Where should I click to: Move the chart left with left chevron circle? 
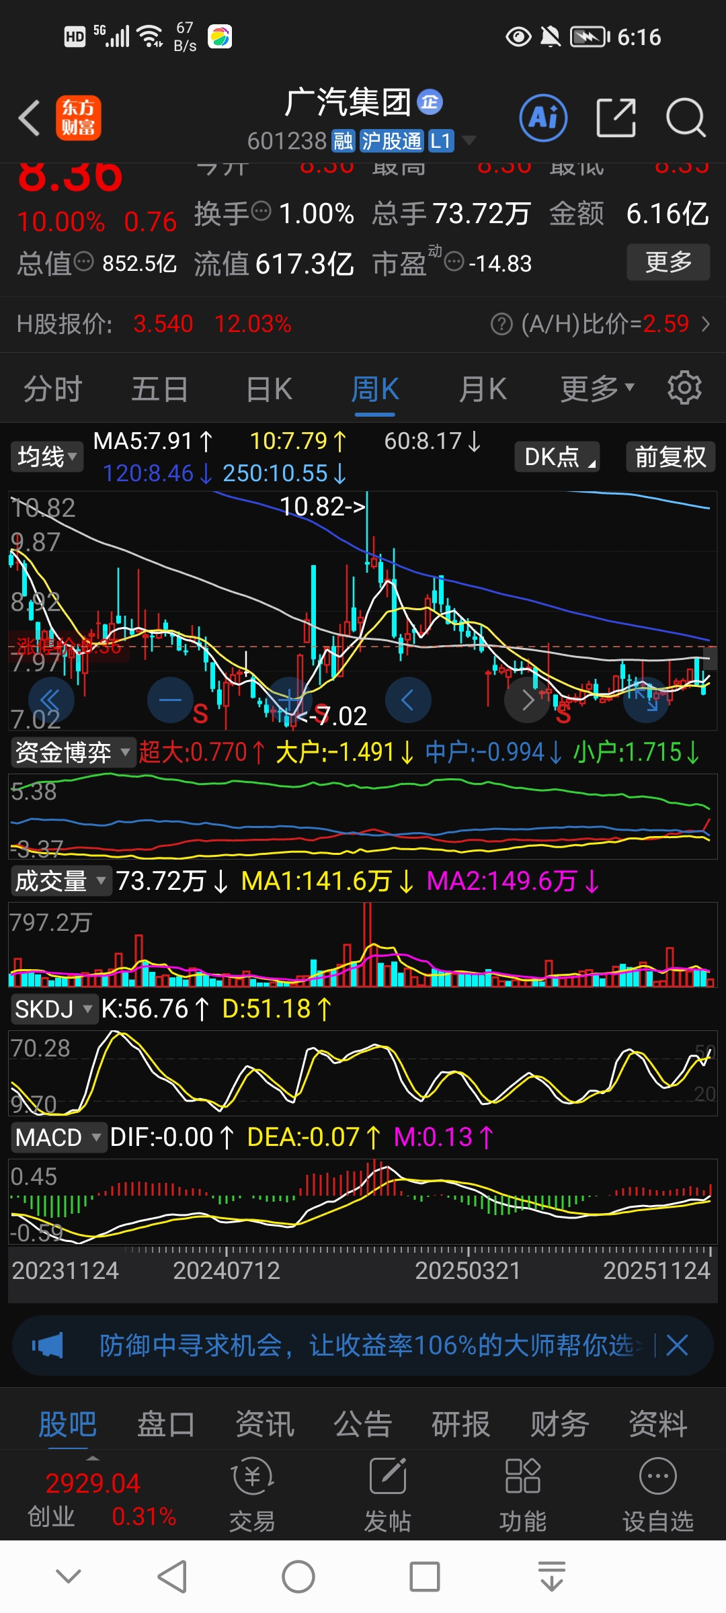[408, 700]
